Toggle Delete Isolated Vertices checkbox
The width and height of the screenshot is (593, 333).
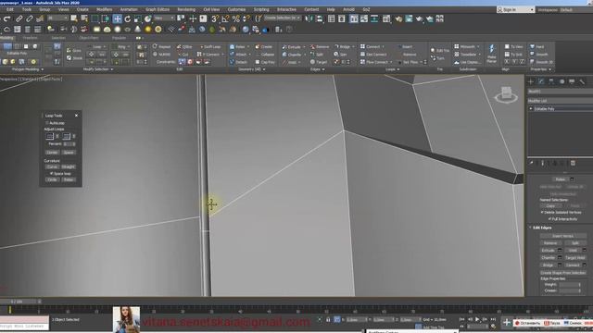pyautogui.click(x=542, y=213)
